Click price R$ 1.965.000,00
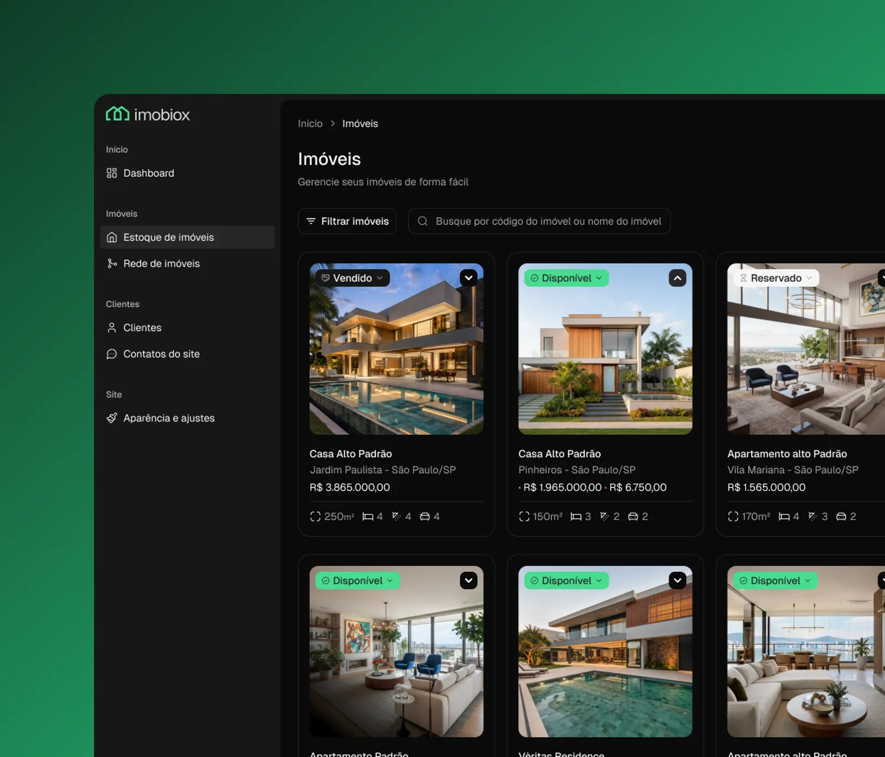885x757 pixels. pos(563,487)
